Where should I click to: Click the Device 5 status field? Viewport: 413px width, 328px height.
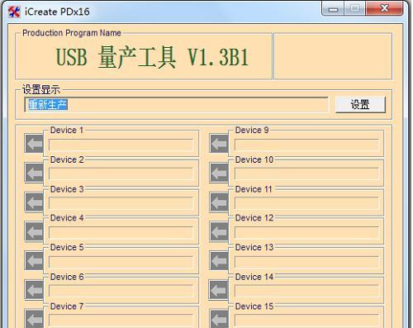121,262
